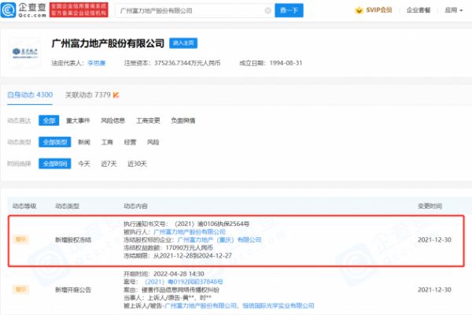
Task: Open the SVIP会员 link
Action: pos(379,10)
